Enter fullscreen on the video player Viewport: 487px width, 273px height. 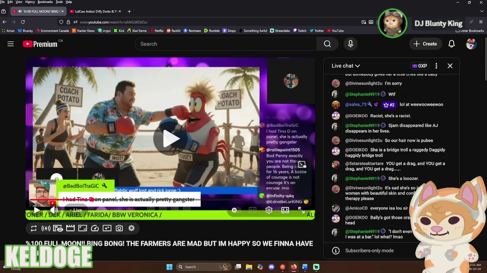click(301, 210)
